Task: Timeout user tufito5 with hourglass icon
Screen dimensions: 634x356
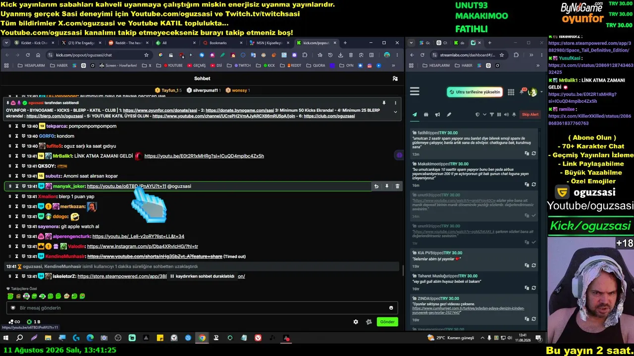Action: (17, 146)
